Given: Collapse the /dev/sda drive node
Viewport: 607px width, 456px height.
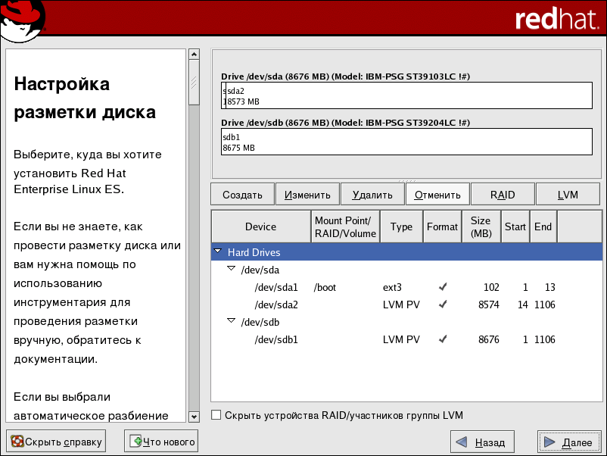Looking at the screenshot, I should [x=232, y=269].
